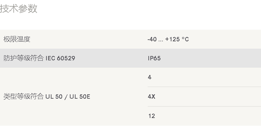Click the 技术参数 section heading
Viewport: 261px width, 126px height.
pos(18,8)
